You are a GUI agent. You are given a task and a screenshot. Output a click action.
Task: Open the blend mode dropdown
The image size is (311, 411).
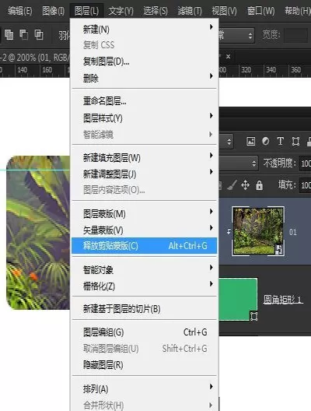point(239,163)
